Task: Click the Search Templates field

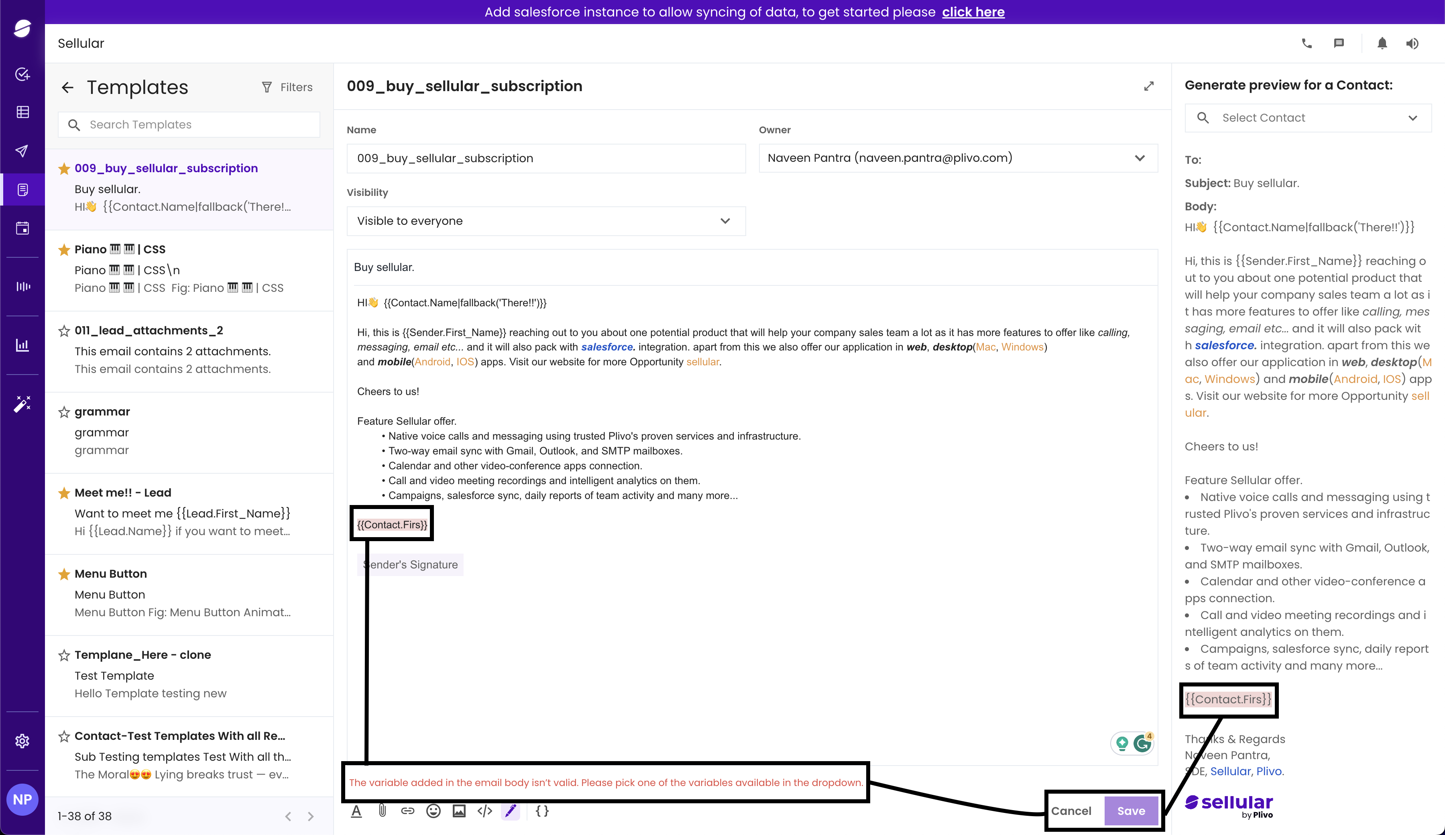Action: pos(189,124)
